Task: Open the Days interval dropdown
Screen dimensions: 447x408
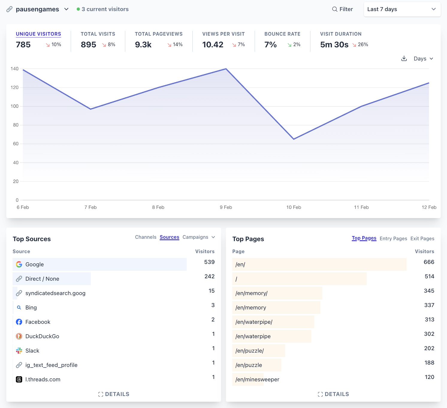Action: pos(423,59)
